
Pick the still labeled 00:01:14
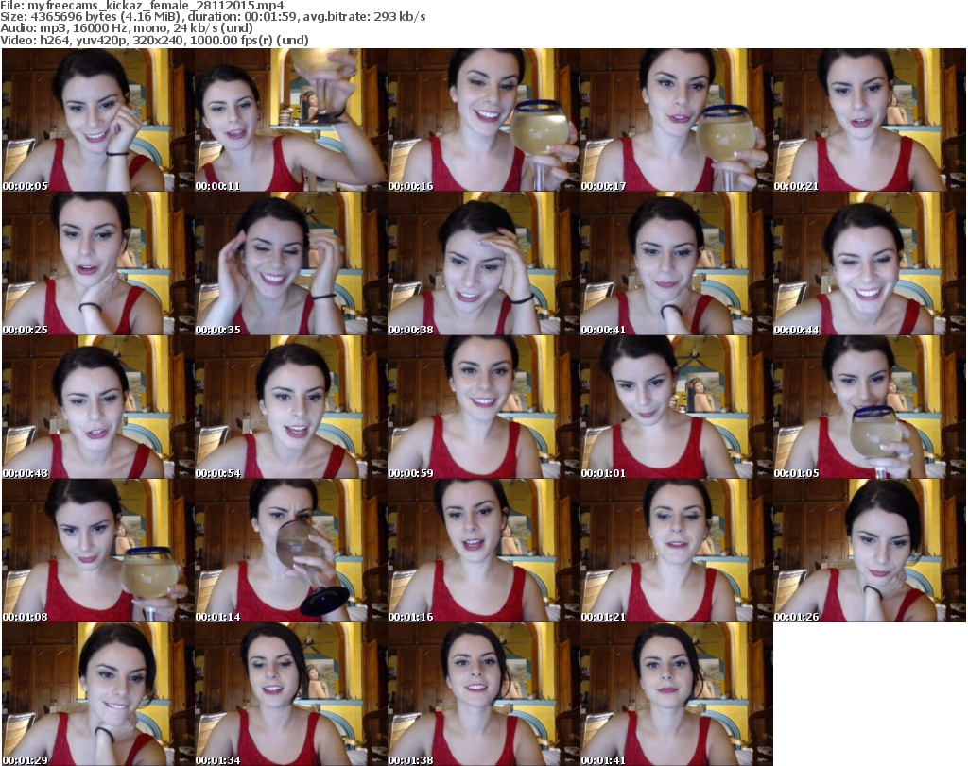291,551
